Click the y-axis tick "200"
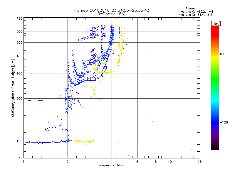 point(19,99)
